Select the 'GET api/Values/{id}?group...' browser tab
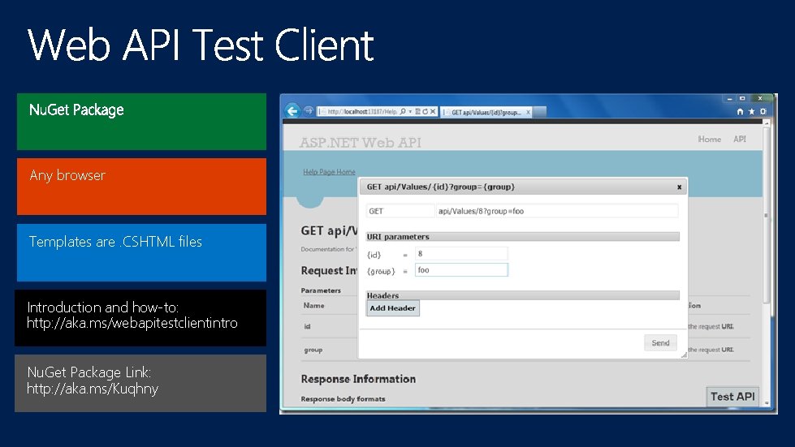795x447 pixels. pos(486,112)
